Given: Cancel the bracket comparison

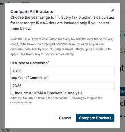Looking at the screenshot, I should tap(65, 118).
